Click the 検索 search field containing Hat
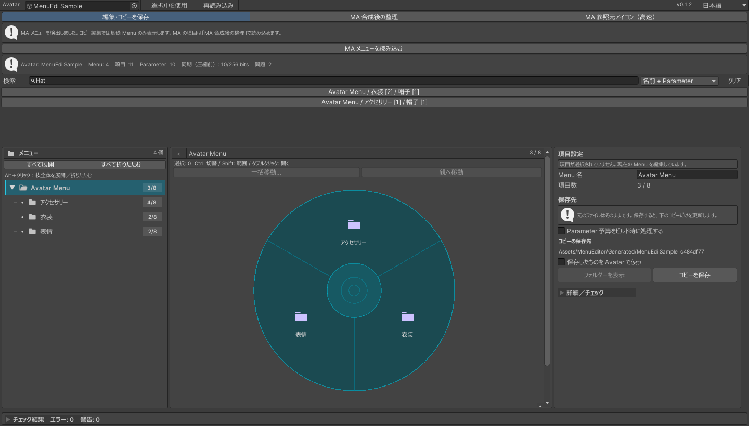 (333, 81)
